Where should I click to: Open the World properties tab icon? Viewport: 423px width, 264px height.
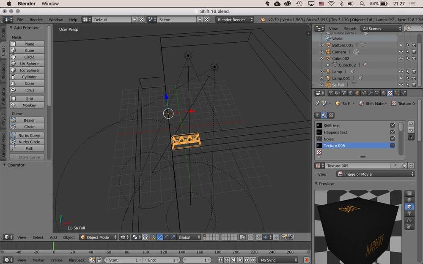(x=350, y=93)
